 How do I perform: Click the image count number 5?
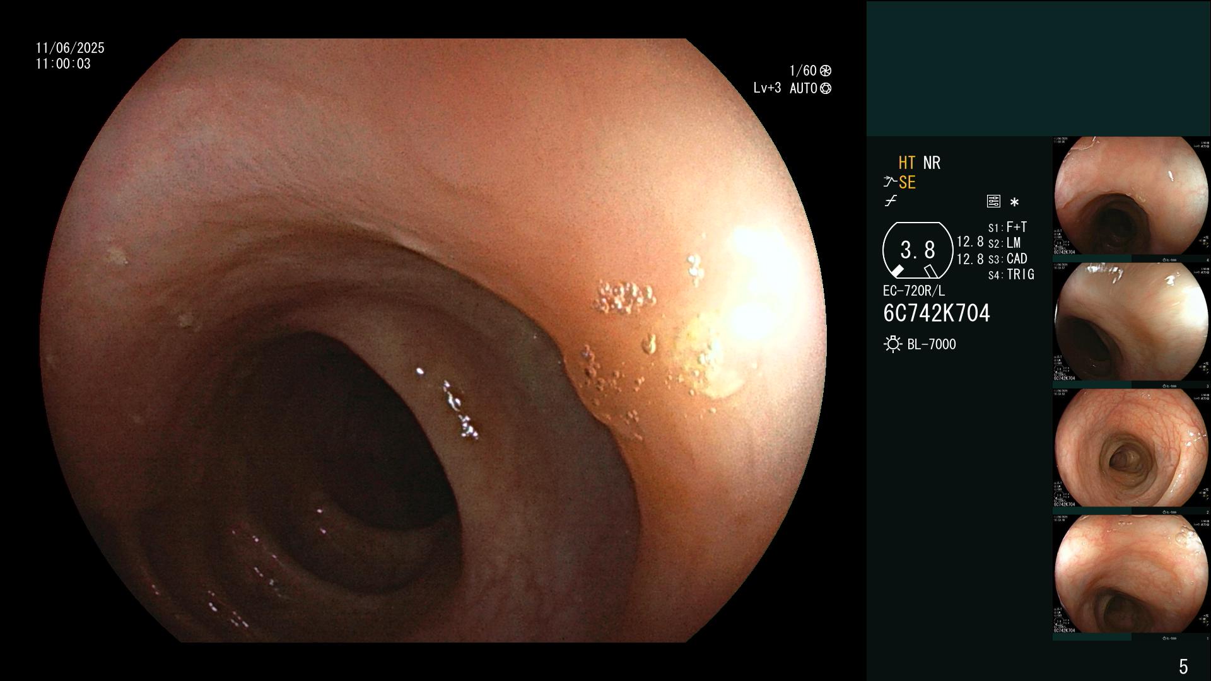(x=1183, y=666)
